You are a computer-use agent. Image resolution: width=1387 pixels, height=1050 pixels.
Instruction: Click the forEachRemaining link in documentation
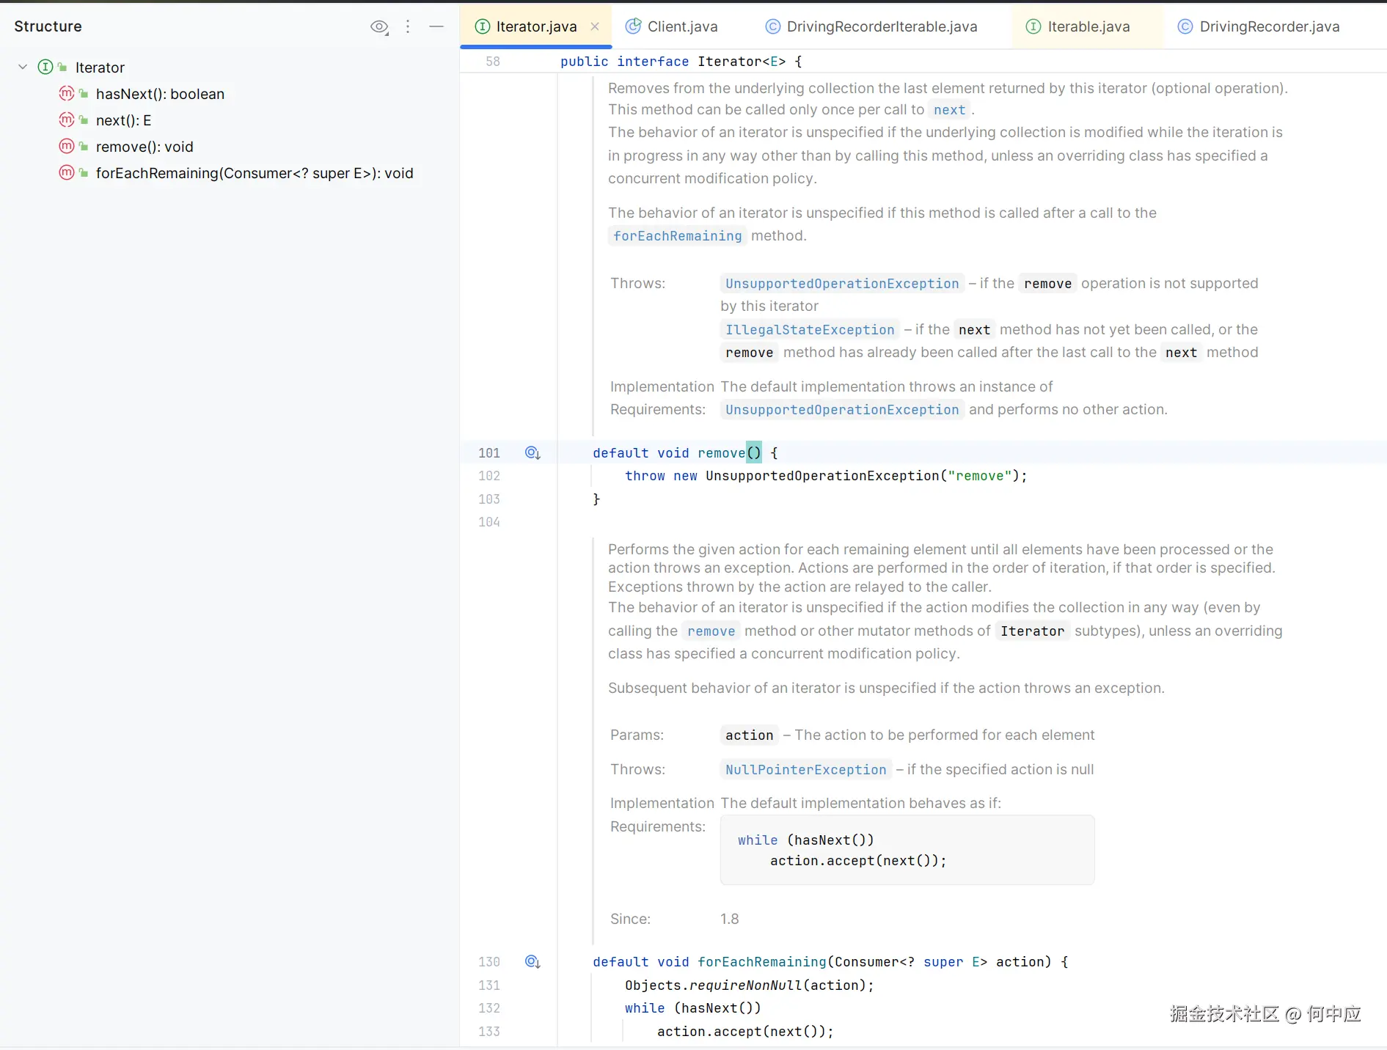tap(677, 236)
